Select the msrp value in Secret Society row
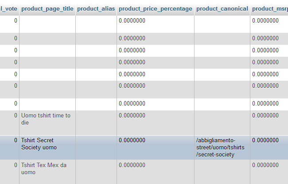The image size is (288, 184). [x=265, y=141]
